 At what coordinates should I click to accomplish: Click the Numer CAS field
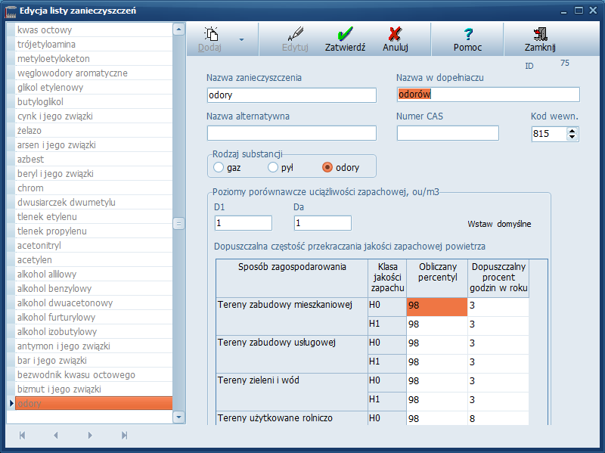[448, 133]
